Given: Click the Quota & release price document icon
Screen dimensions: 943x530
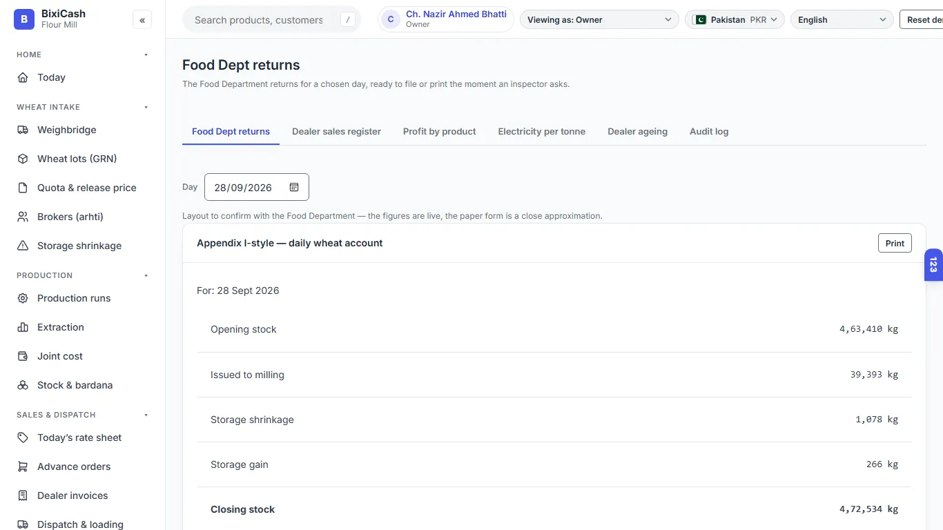Looking at the screenshot, I should click(x=23, y=188).
